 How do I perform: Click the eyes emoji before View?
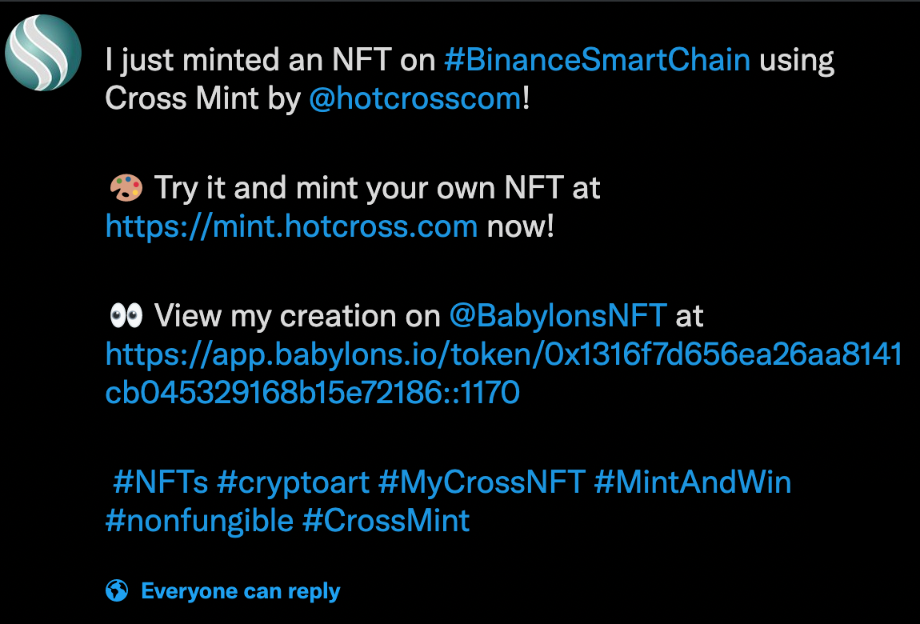click(x=126, y=315)
